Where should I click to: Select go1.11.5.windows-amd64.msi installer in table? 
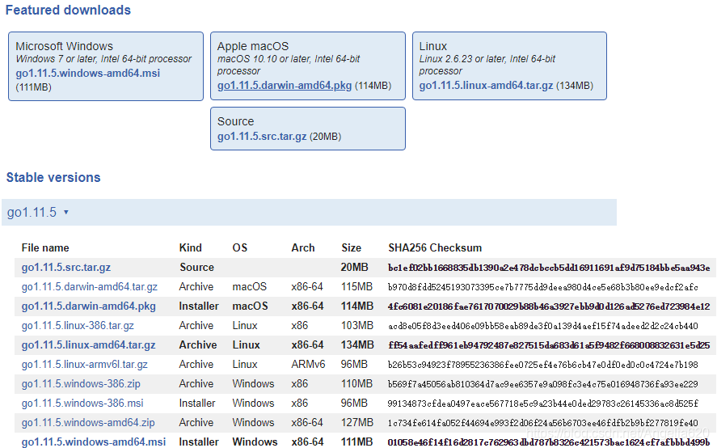[94, 442]
